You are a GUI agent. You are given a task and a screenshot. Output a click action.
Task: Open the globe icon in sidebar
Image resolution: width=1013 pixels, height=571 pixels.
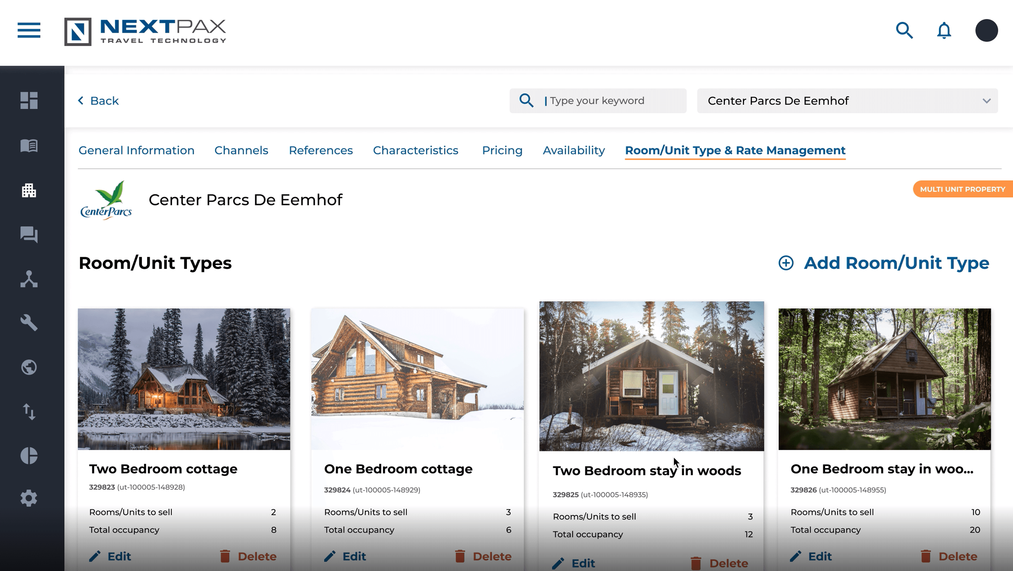pyautogui.click(x=29, y=367)
